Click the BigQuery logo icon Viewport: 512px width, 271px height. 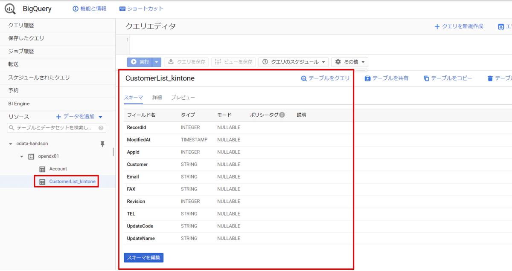(10, 9)
